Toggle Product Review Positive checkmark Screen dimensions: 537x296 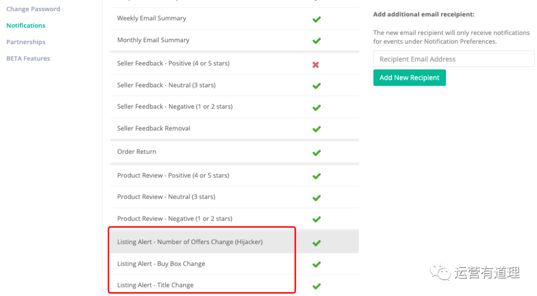316,176
